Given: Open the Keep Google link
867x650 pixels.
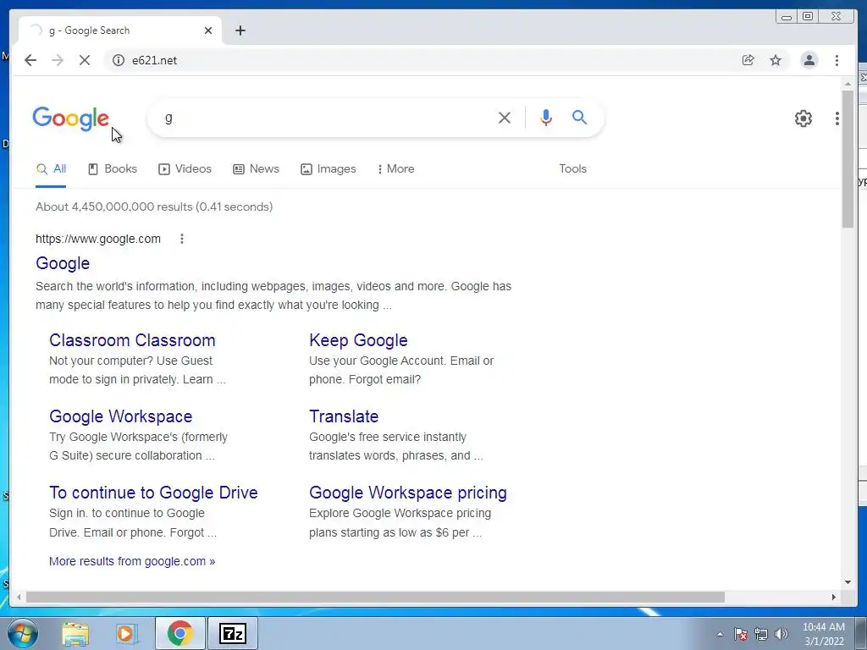Looking at the screenshot, I should point(358,340).
